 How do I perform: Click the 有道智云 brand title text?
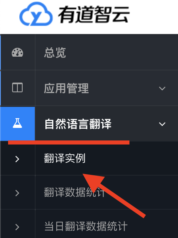[x=94, y=15]
